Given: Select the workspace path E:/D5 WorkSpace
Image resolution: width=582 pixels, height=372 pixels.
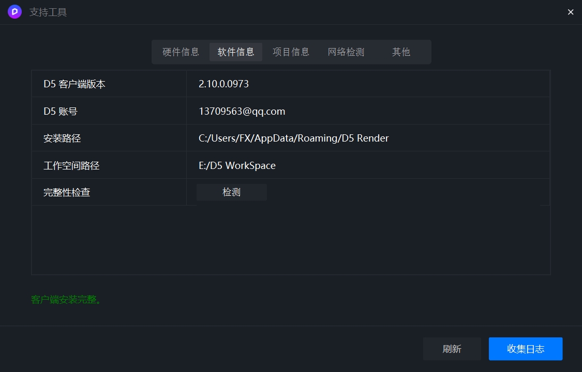Looking at the screenshot, I should [x=237, y=165].
